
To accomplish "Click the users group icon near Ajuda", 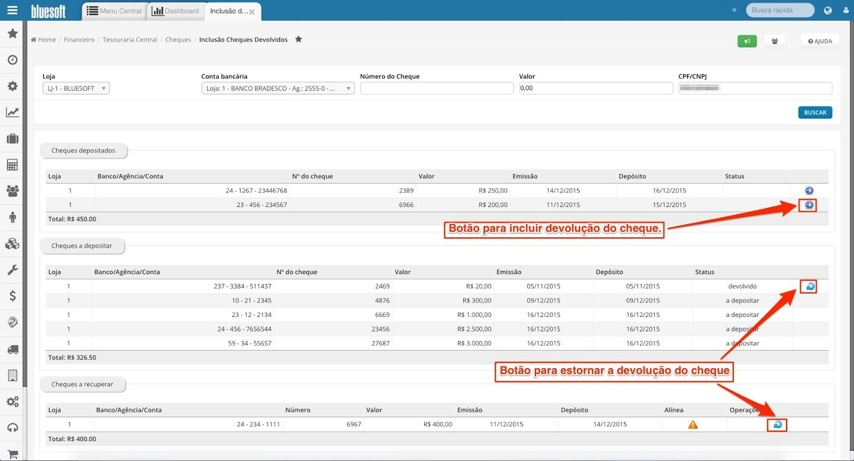I will 774,41.
